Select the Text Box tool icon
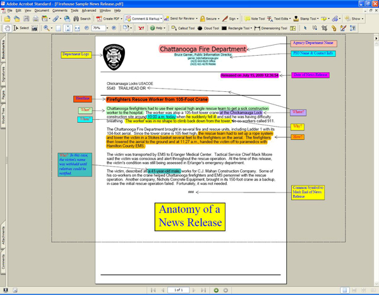Screen dimensions: 379x295 [x=292, y=28]
